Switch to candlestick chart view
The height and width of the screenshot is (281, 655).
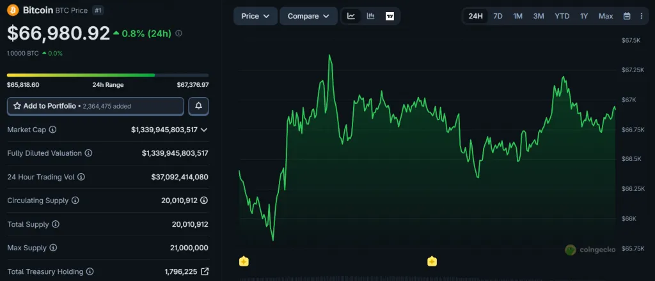click(370, 16)
